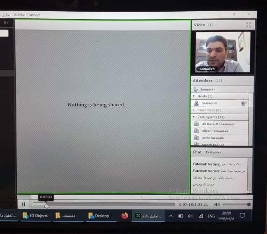The width and height of the screenshot is (267, 234).
Task: Click the playback progress bar
Action: click(104, 204)
